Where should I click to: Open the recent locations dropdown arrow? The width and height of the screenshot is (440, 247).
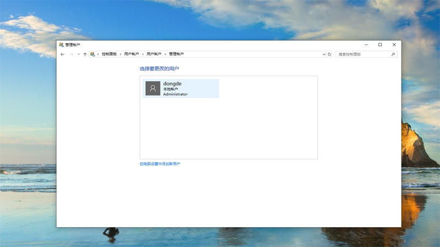79,54
